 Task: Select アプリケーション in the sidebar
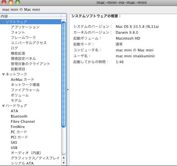coord(25,27)
